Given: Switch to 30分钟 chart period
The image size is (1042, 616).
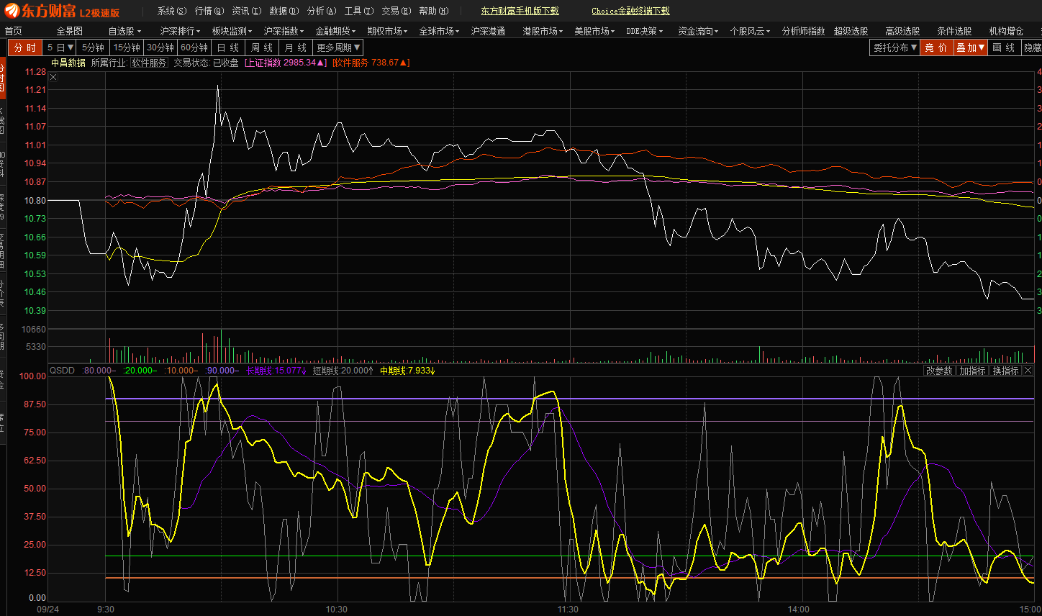Looking at the screenshot, I should pos(160,47).
